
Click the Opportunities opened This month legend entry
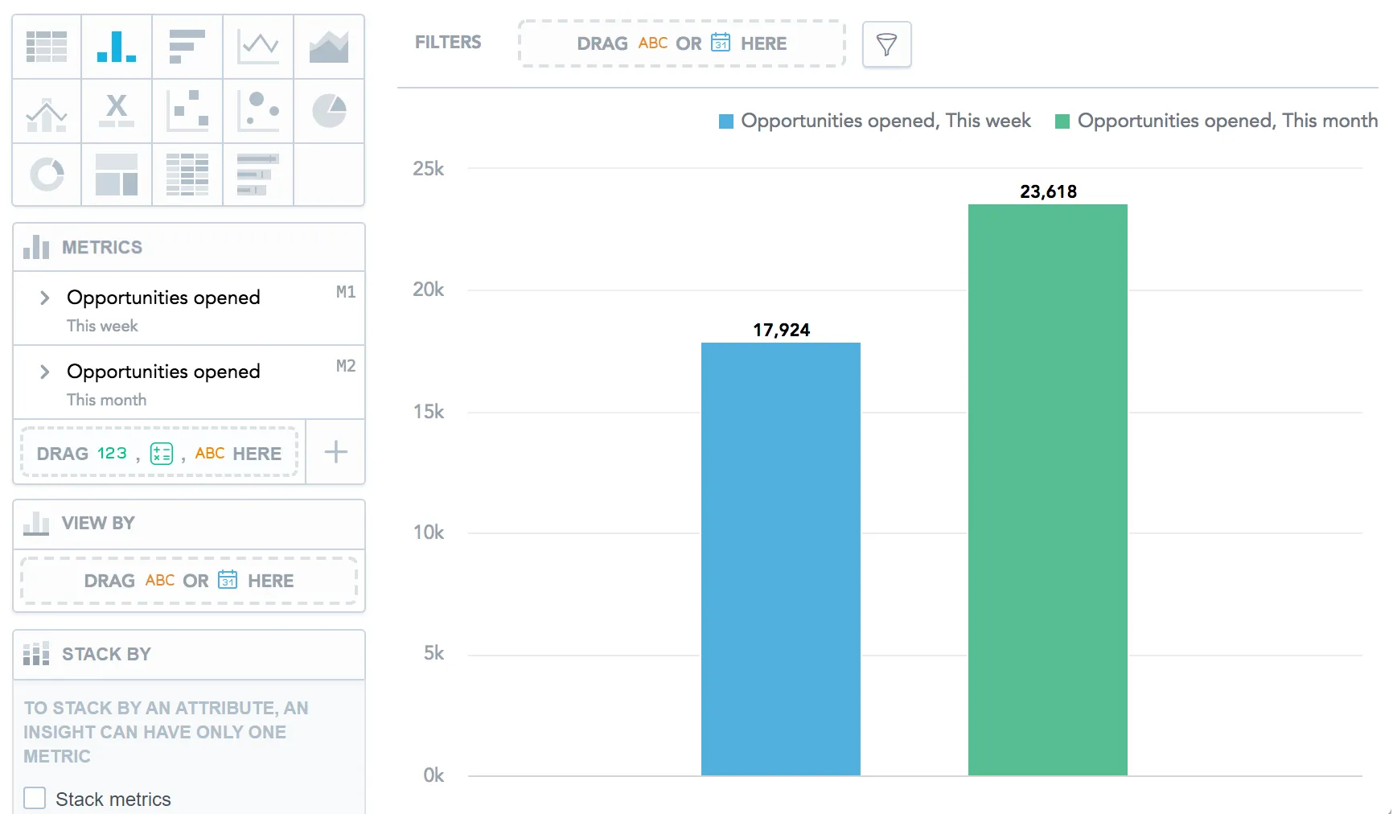tap(1214, 121)
